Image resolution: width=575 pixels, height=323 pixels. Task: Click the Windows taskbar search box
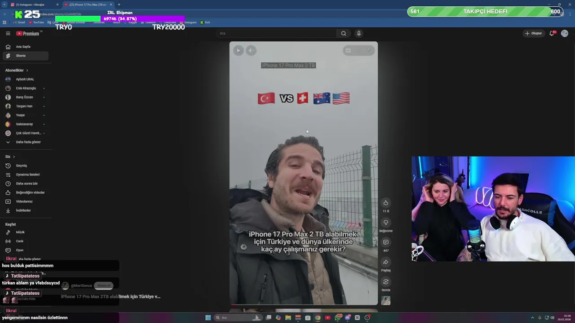coord(238,318)
